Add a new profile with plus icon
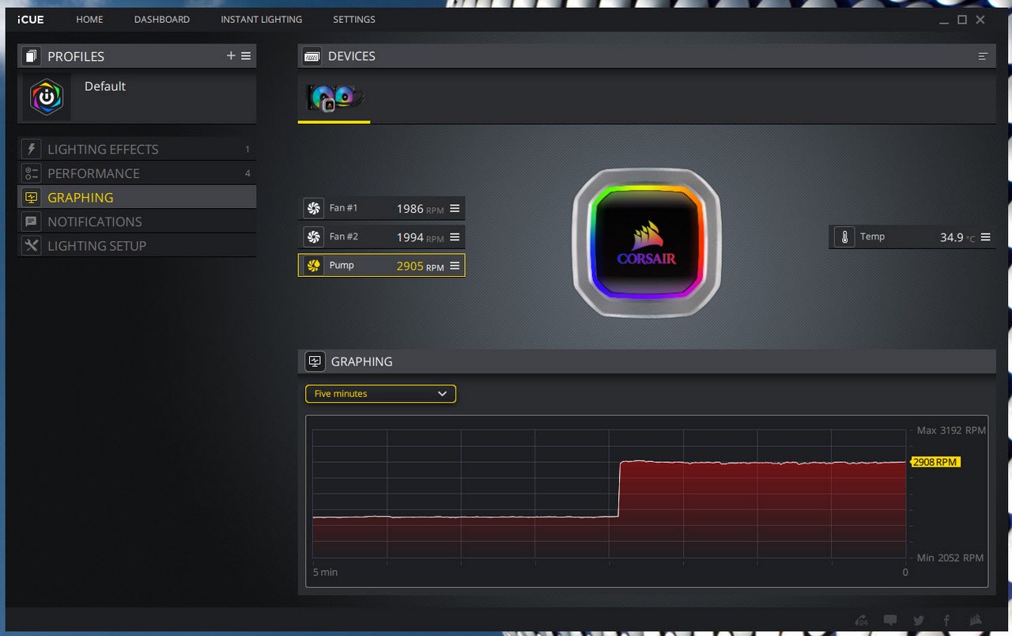Screen dimensions: 1012x636 pos(231,56)
